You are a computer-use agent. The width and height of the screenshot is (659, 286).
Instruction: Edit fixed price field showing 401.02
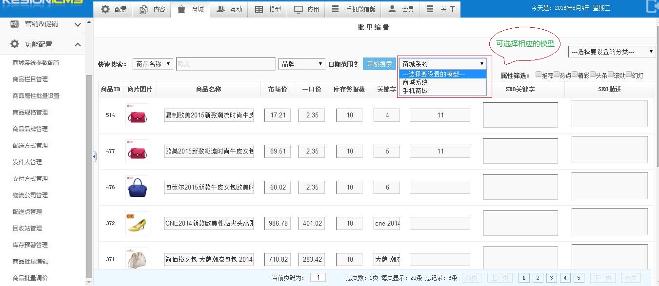[312, 223]
